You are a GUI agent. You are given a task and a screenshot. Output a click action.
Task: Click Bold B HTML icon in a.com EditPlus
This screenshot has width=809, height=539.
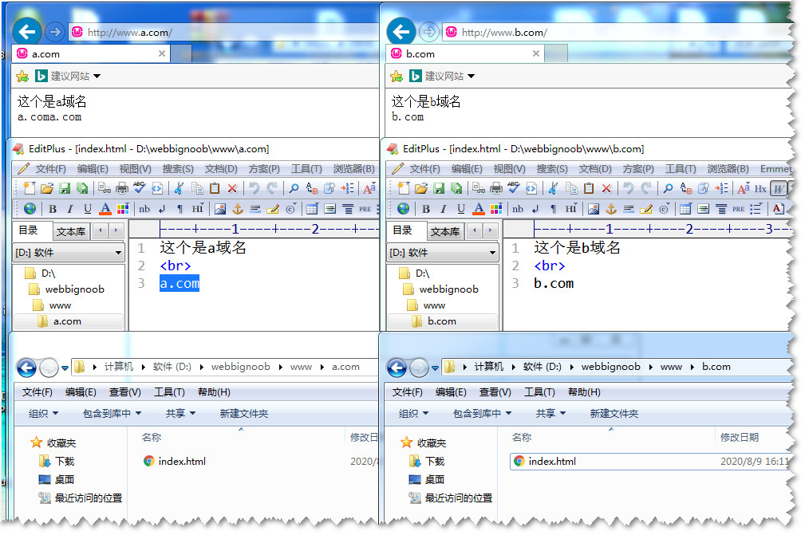53,209
